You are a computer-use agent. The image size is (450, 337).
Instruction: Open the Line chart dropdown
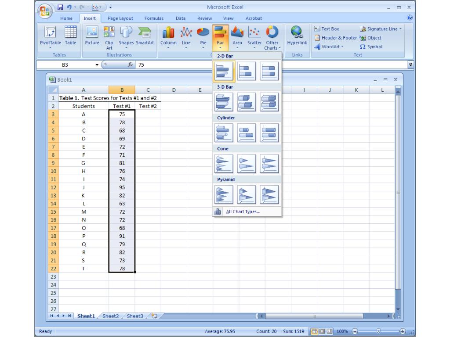(x=186, y=37)
